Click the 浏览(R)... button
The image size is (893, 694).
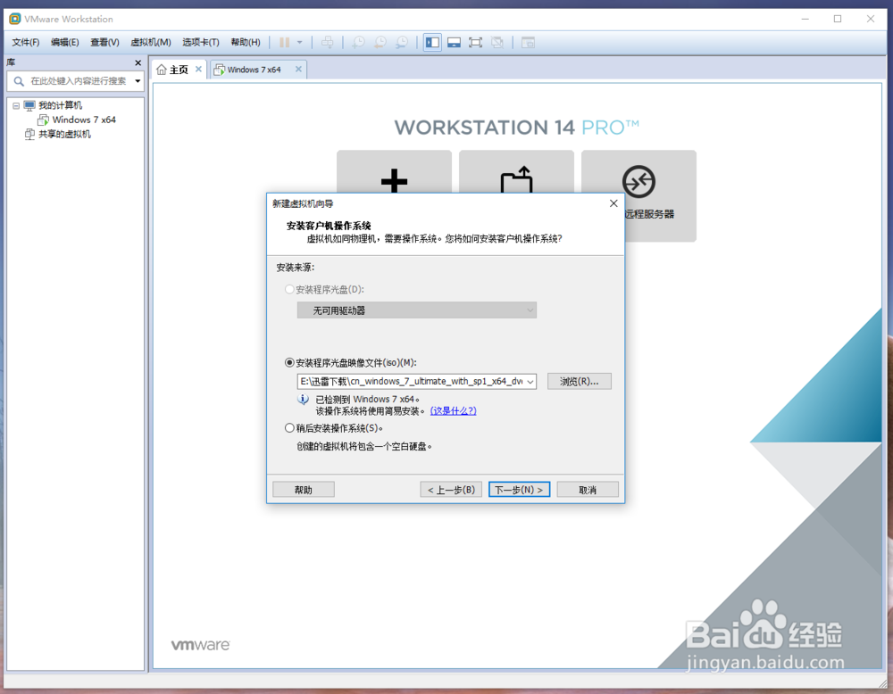coord(580,381)
